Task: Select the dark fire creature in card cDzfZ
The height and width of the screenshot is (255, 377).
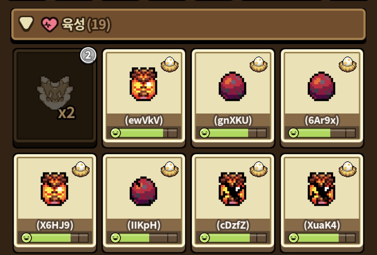Action: pos(233,189)
